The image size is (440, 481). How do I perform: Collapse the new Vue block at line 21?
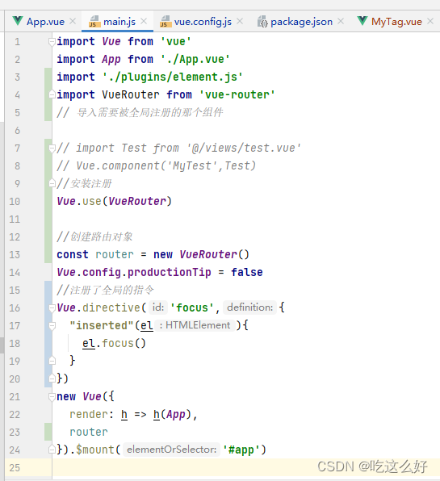(52, 396)
